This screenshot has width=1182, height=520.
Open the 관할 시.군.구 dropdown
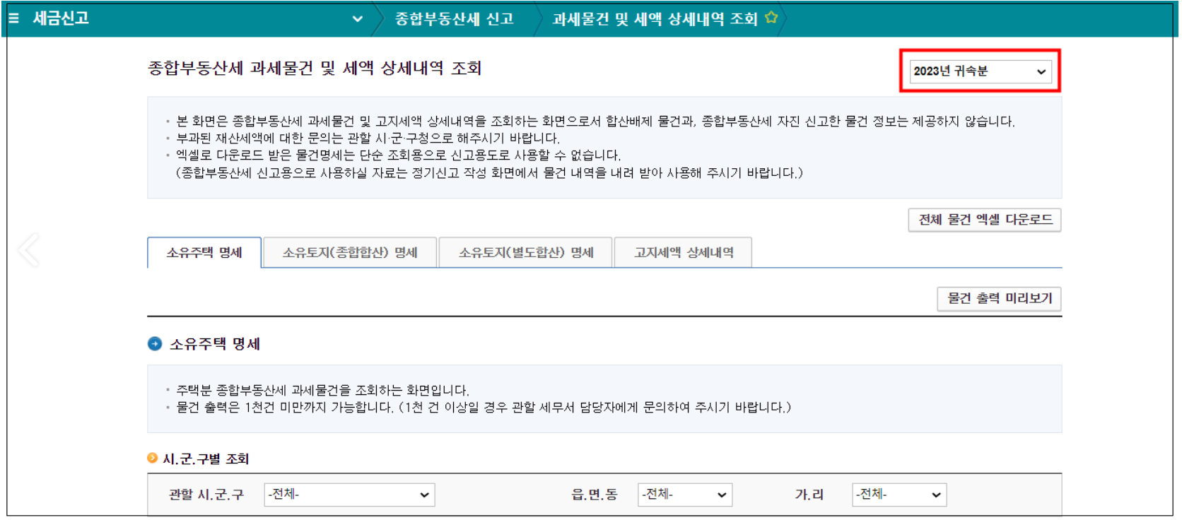(349, 495)
